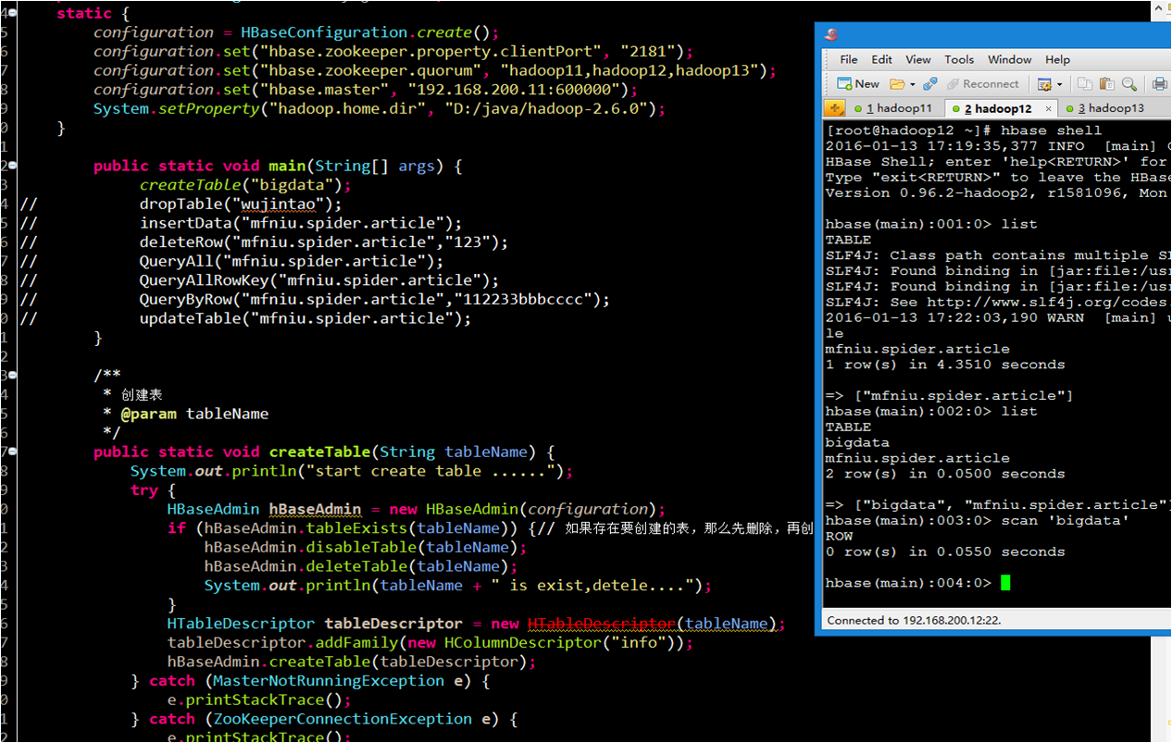The width and height of the screenshot is (1172, 743).
Task: Close the hadoop12 session tab
Action: (1049, 107)
